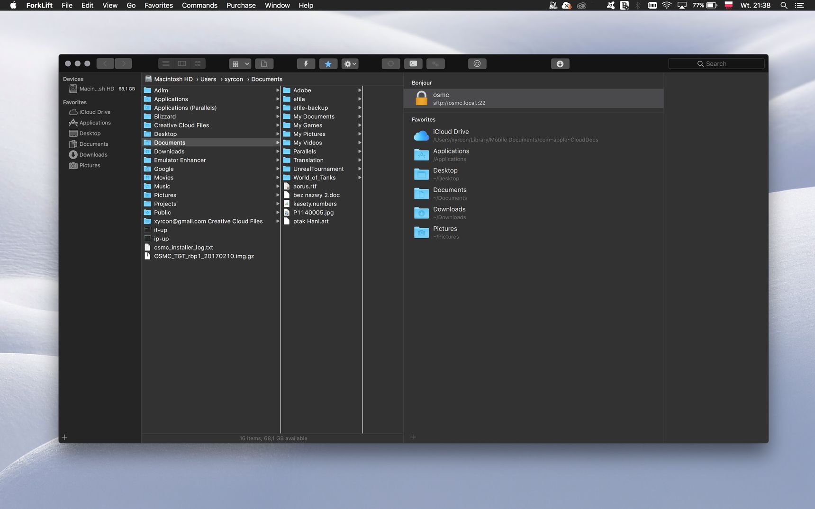The image size is (815, 509).
Task: Click the add button below Favorites pane
Action: coord(413,437)
